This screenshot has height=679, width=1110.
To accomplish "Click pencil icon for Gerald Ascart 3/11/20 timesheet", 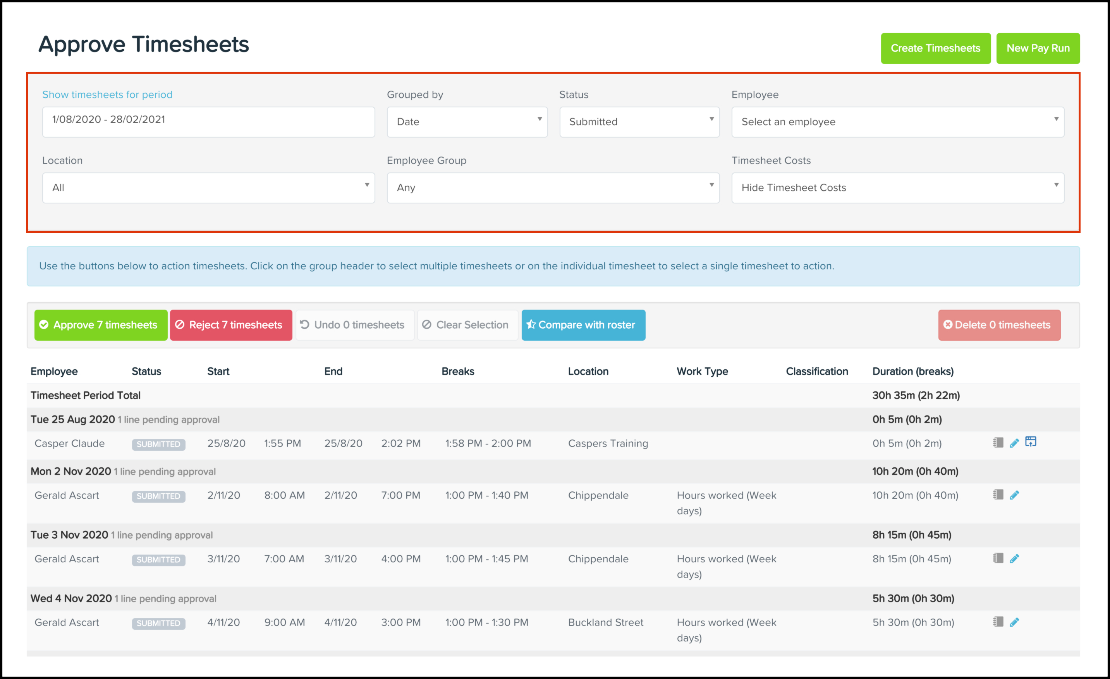I will [x=1014, y=559].
